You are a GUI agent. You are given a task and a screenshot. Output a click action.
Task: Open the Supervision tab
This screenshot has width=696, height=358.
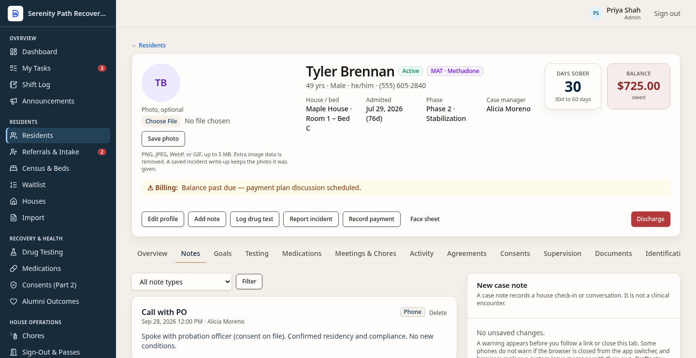pyautogui.click(x=562, y=254)
